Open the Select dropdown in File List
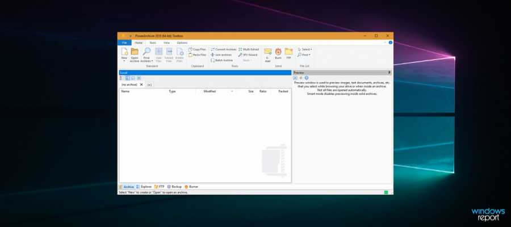Viewport: 511px width, 227px height. coord(305,49)
